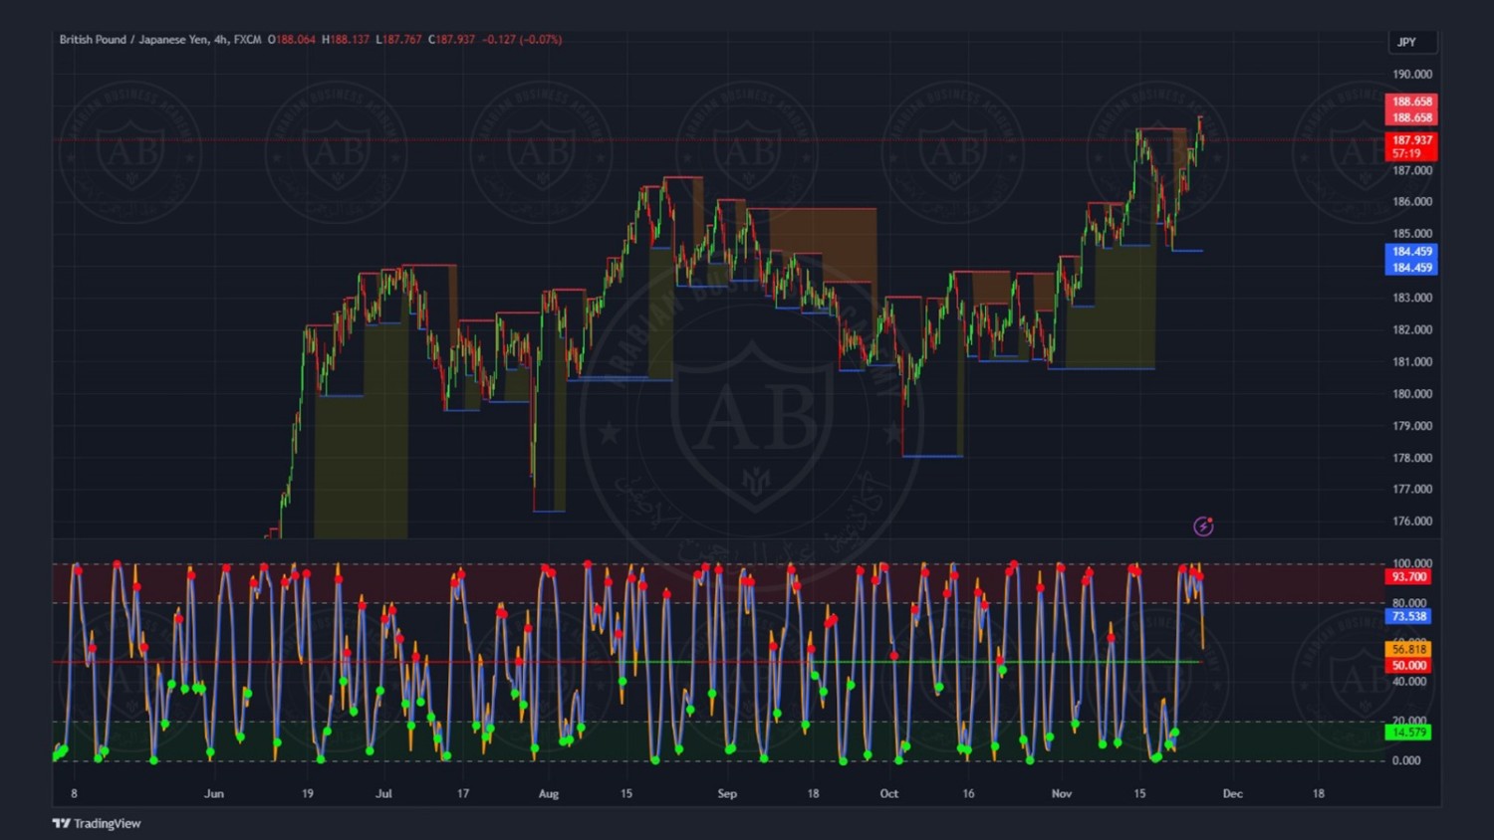Viewport: 1494px width, 840px height.
Task: Click the 186.000 price axis value
Action: 1411,202
